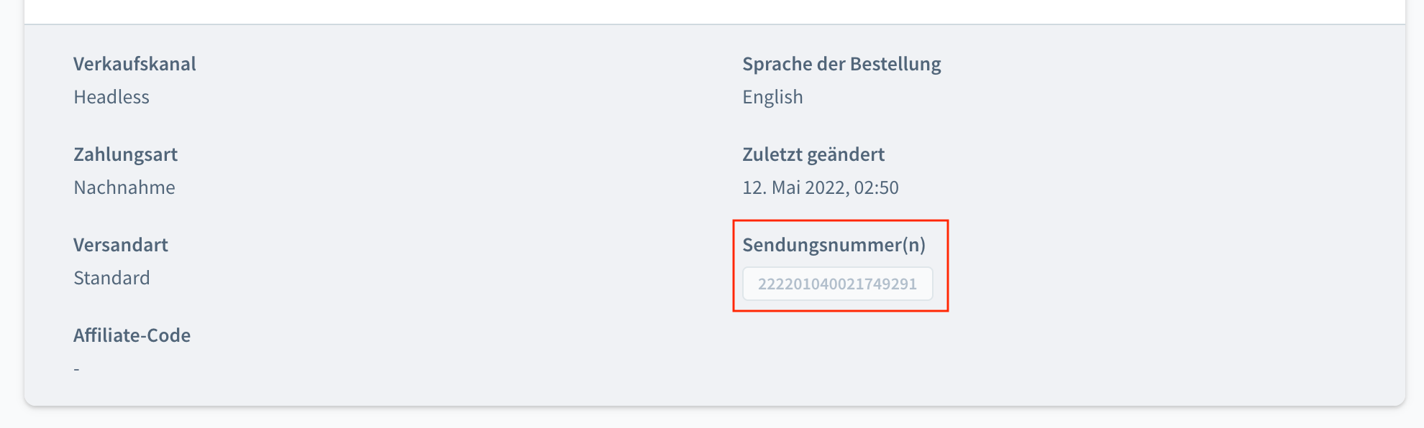Click the Verkaufskanal label
Screen dimensions: 1424x428
[x=134, y=64]
